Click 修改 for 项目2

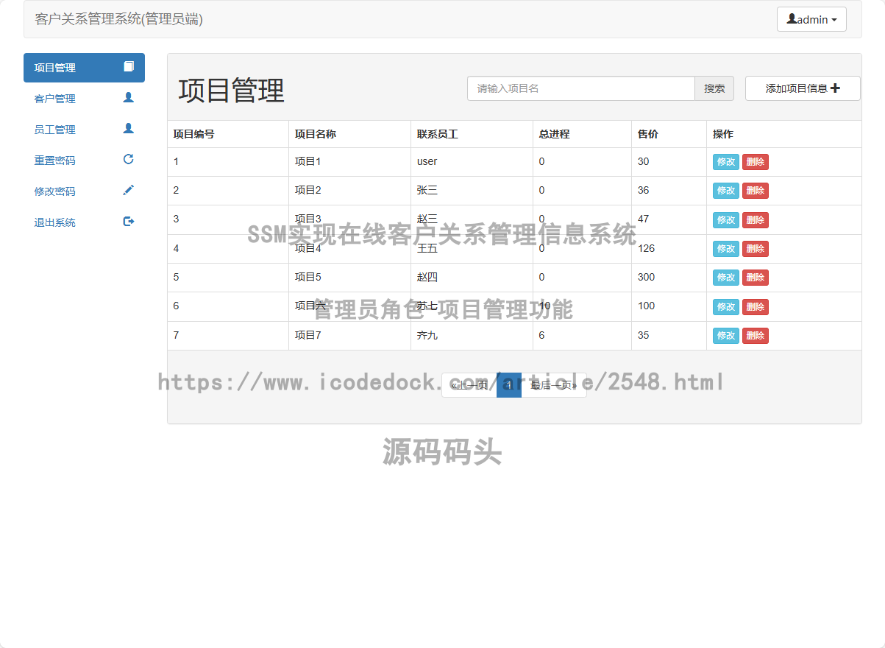[x=725, y=191]
